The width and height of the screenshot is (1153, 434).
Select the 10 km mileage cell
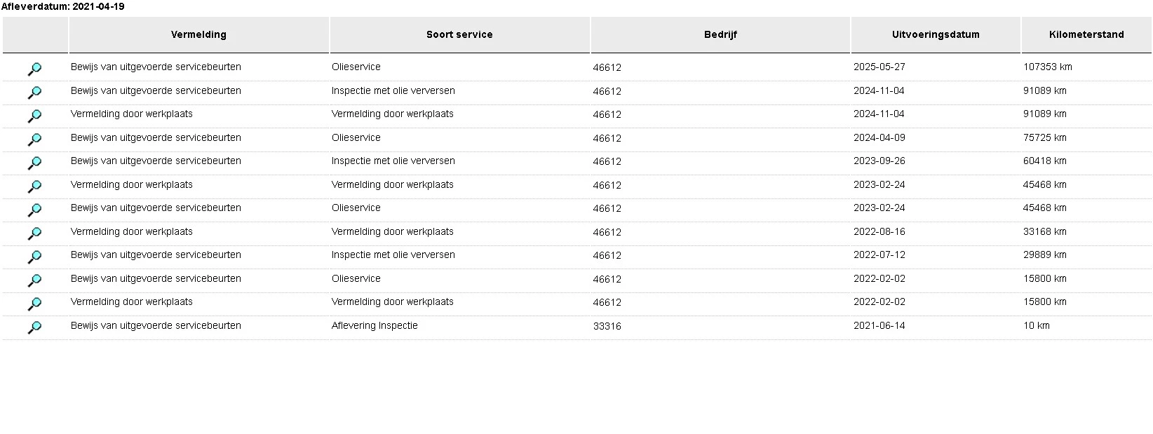1037,325
